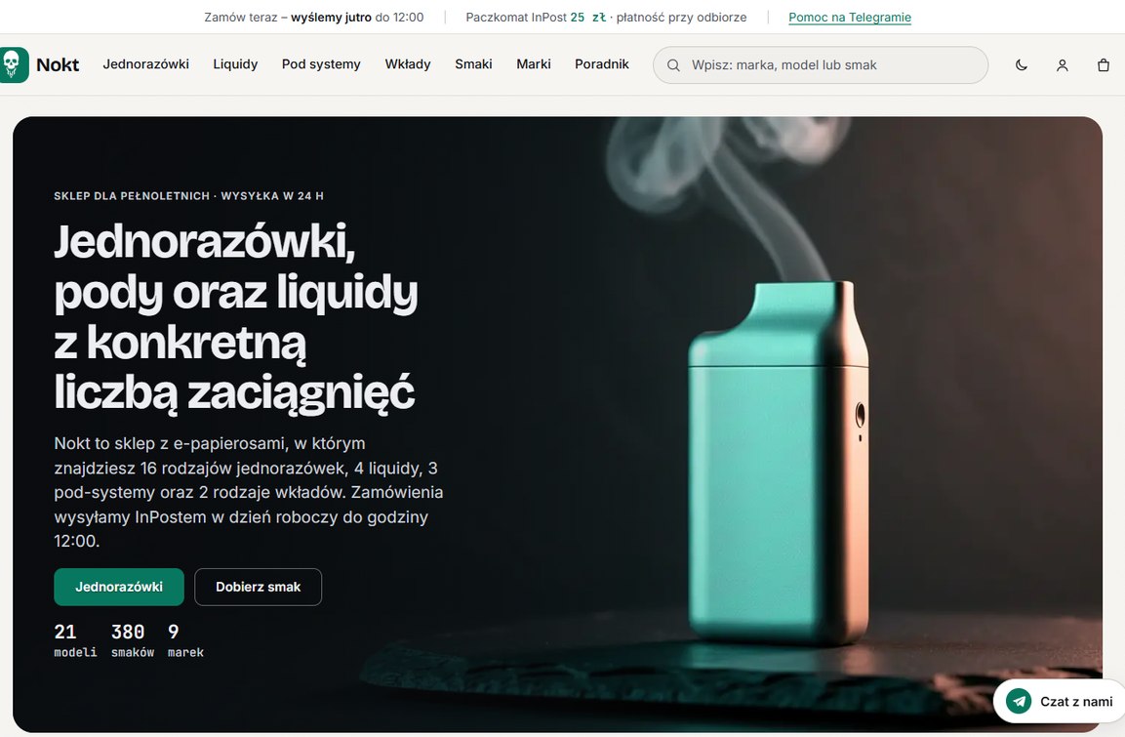Toggle dark mode with the moon icon
This screenshot has width=1125, height=737.
point(1022,65)
